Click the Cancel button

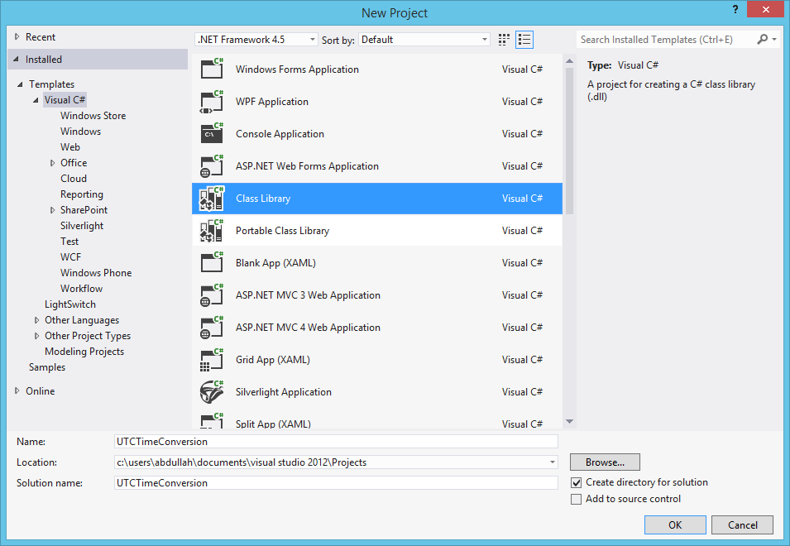point(742,524)
